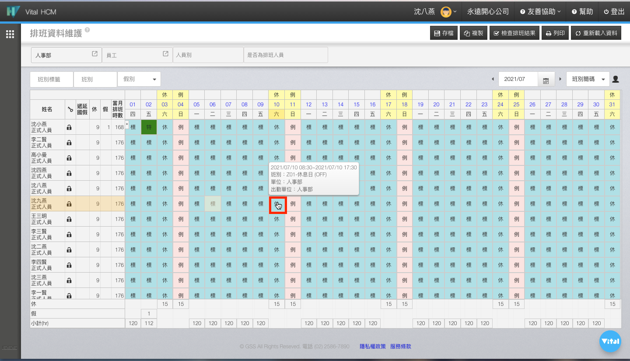The width and height of the screenshot is (630, 361).
Task: Open the Vital chat bubble icon
Action: pos(613,341)
